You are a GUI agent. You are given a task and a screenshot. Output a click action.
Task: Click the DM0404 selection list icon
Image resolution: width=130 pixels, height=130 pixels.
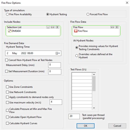10,31
